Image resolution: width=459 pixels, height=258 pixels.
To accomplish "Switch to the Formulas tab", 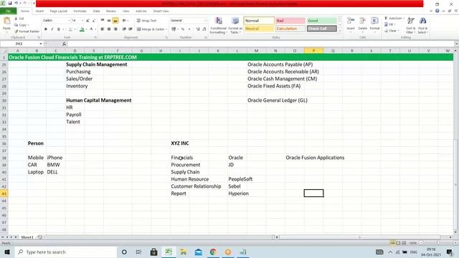I will [80, 11].
